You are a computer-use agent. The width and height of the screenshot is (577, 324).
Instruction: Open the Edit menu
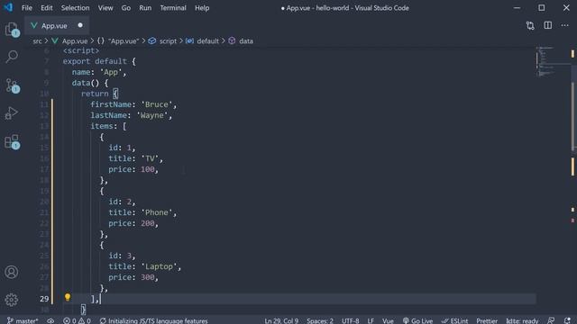47,8
